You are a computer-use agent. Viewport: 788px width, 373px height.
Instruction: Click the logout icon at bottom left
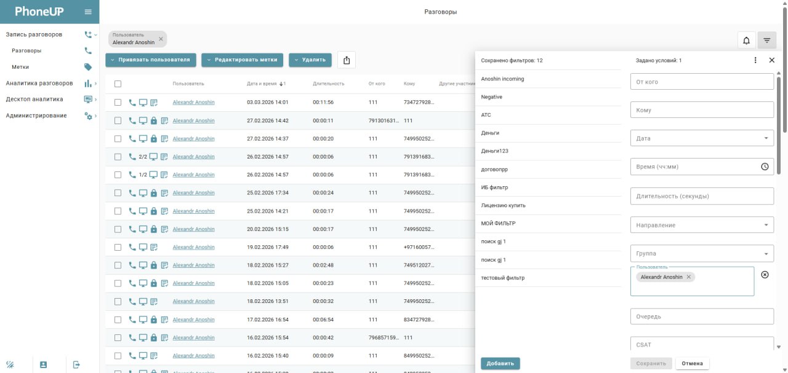pyautogui.click(x=76, y=364)
